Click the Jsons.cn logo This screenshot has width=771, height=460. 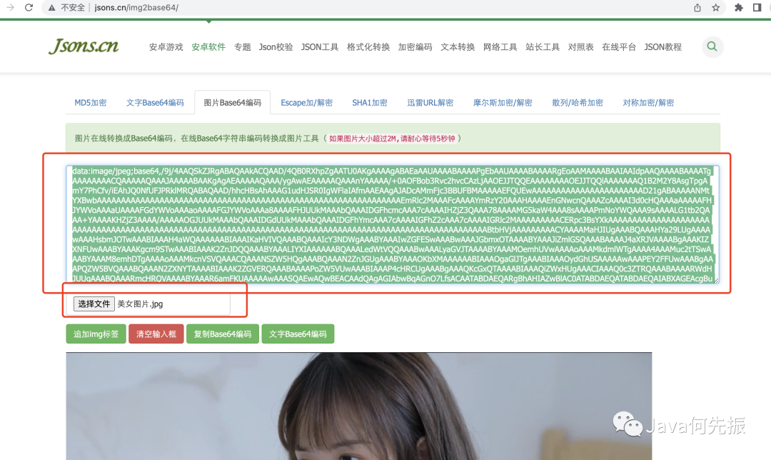(84, 46)
